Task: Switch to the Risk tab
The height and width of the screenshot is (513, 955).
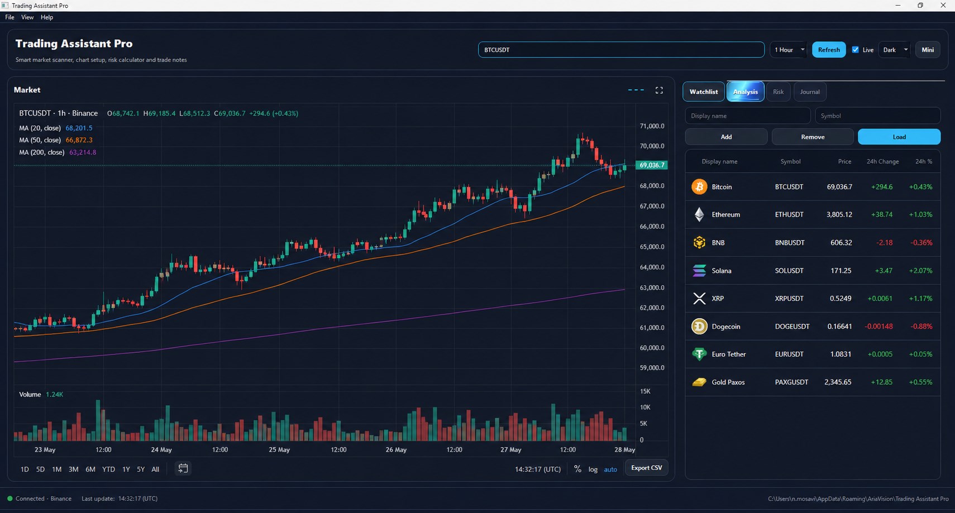Action: [x=778, y=92]
